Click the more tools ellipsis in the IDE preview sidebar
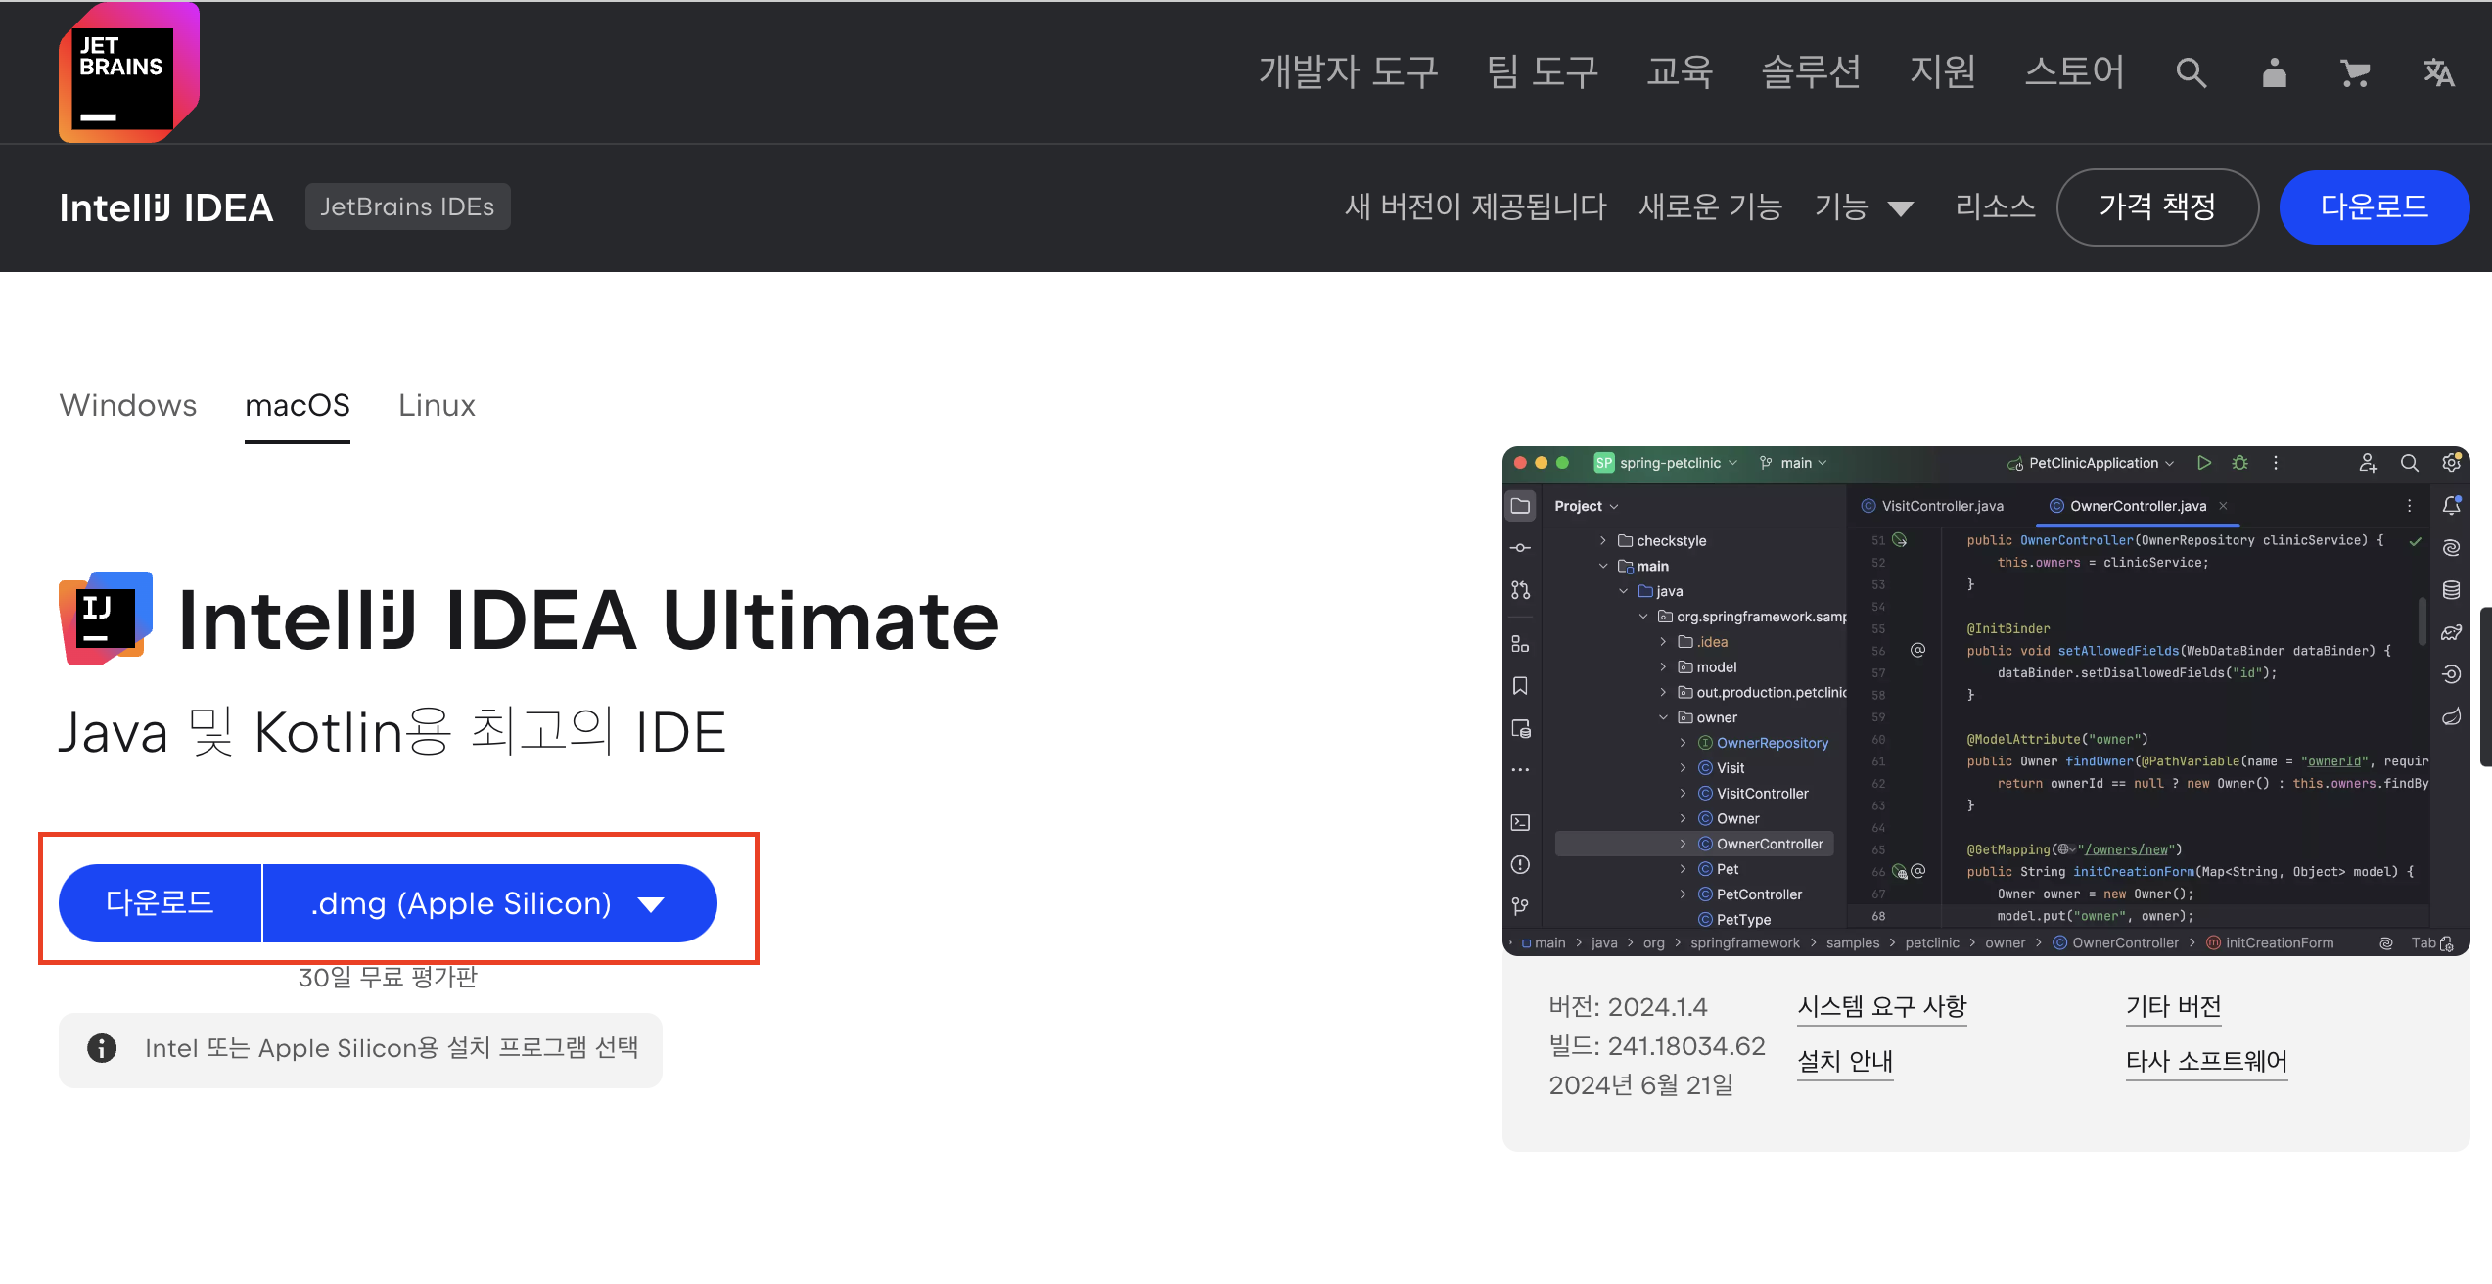This screenshot has width=2492, height=1284. tap(1520, 770)
